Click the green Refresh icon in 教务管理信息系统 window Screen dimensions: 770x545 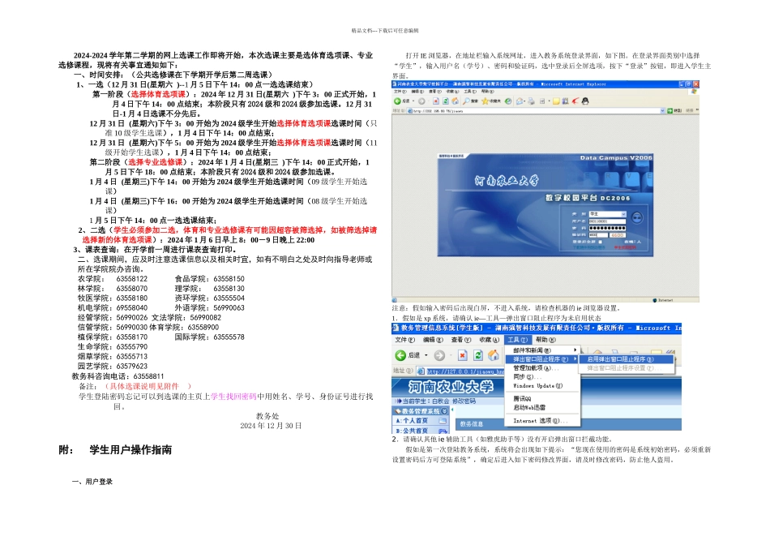pyautogui.click(x=478, y=355)
